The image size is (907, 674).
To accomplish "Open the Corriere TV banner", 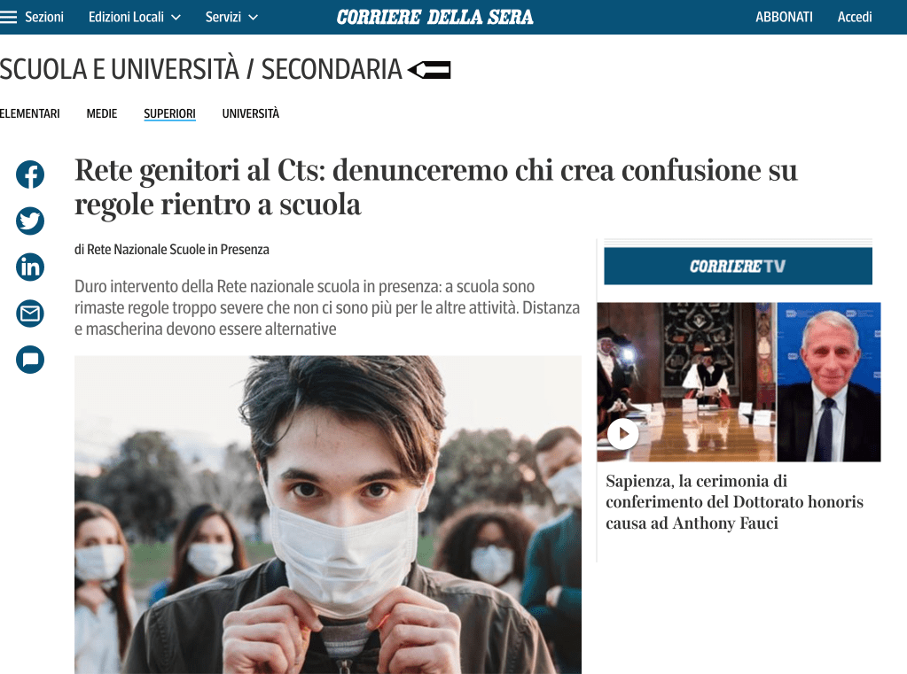I will [738, 266].
